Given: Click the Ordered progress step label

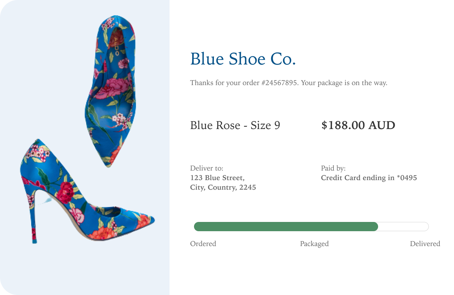Looking at the screenshot, I should (x=203, y=244).
